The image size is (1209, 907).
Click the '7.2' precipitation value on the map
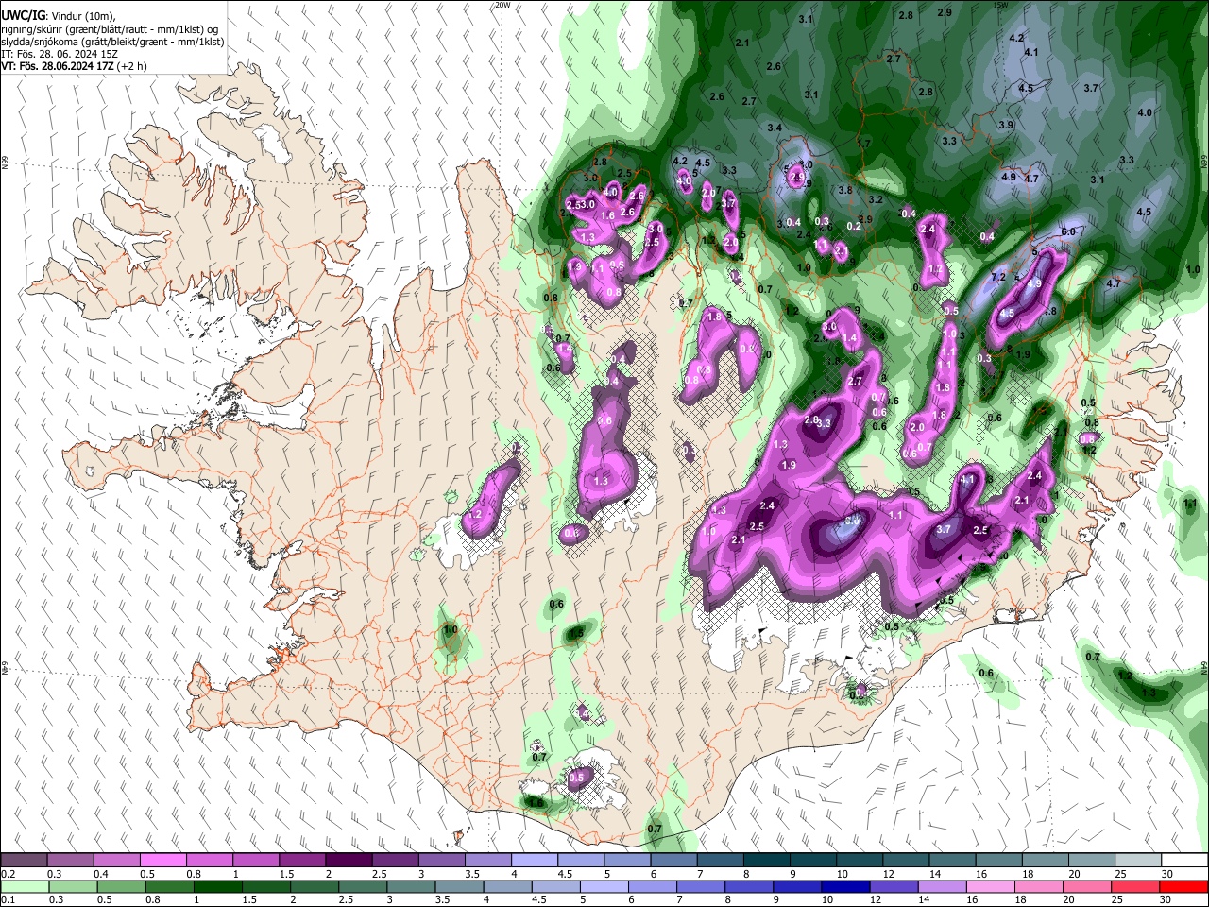pos(997,278)
